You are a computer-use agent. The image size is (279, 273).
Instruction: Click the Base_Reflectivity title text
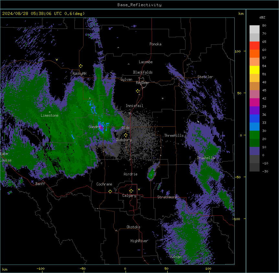pyautogui.click(x=139, y=5)
